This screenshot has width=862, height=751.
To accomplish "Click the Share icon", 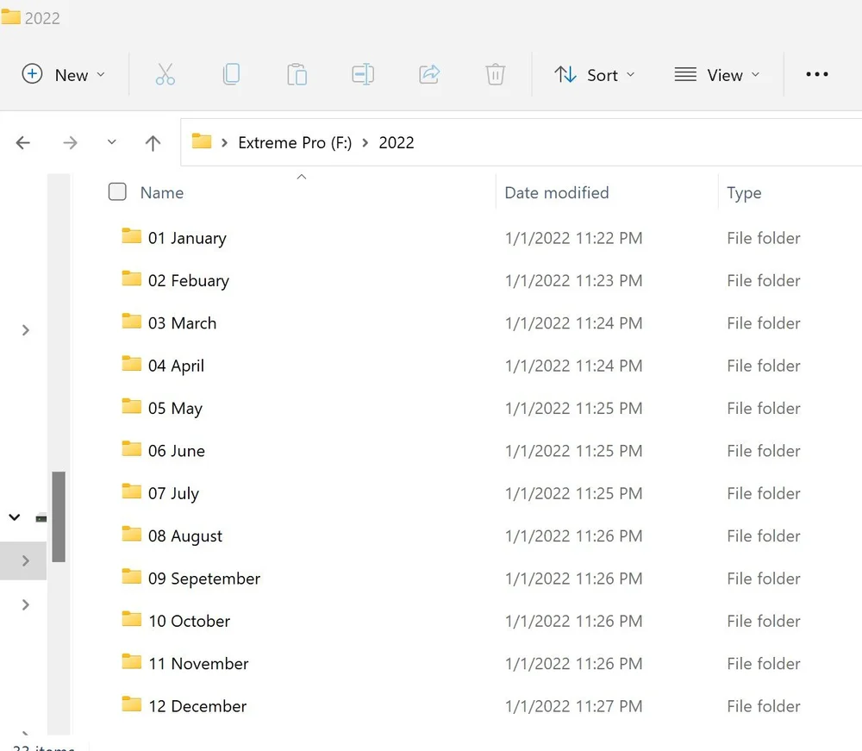I will 429,74.
